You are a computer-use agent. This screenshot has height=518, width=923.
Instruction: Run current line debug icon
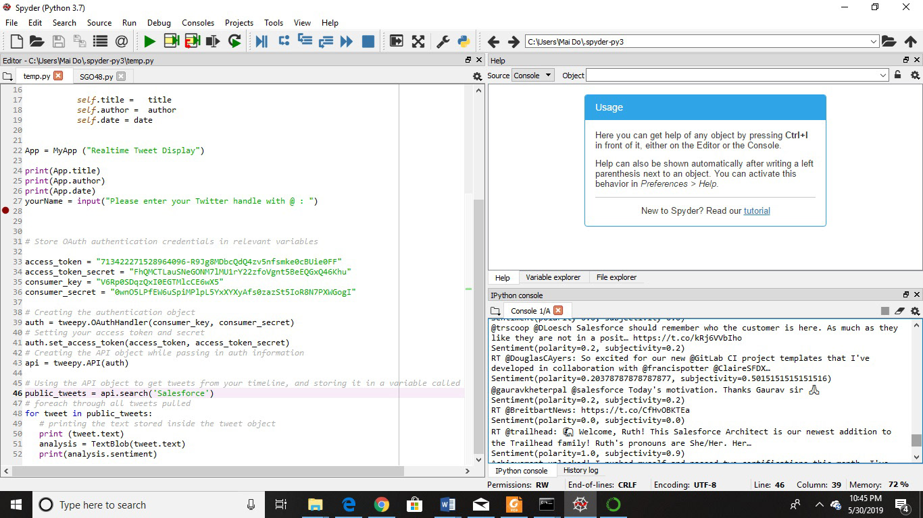click(x=284, y=42)
